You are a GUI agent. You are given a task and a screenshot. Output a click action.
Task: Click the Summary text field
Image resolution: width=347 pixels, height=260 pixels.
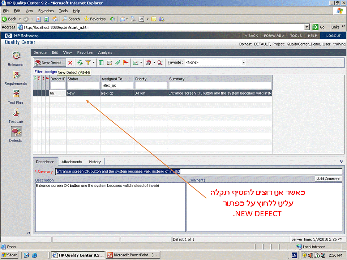199,171
